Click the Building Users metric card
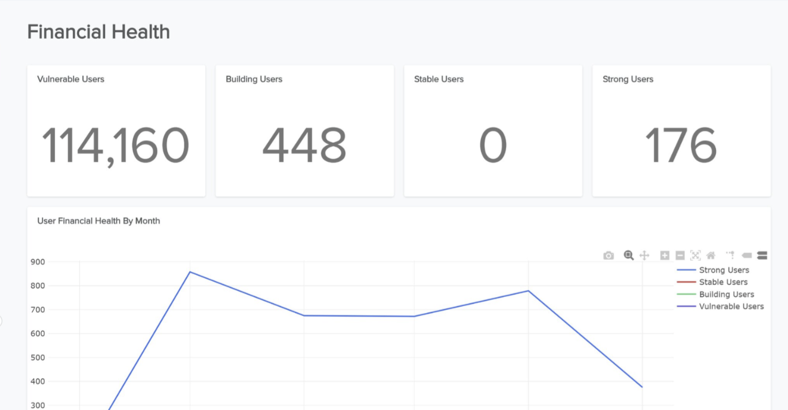The image size is (788, 410). tap(304, 130)
